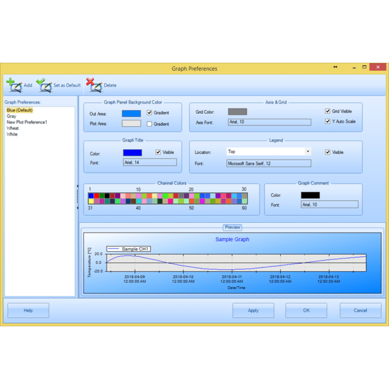Select the Gray preference
Viewport: 389px width, 389px height.
coord(12,117)
